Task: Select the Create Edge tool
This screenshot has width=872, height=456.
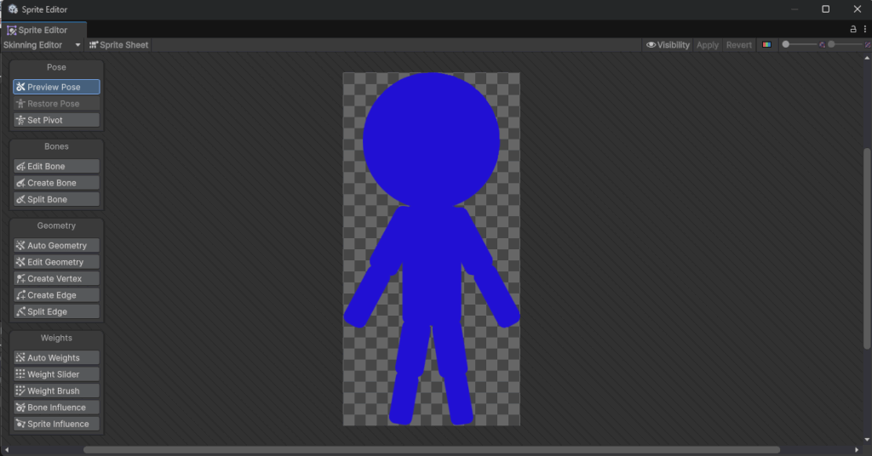Action: [56, 295]
